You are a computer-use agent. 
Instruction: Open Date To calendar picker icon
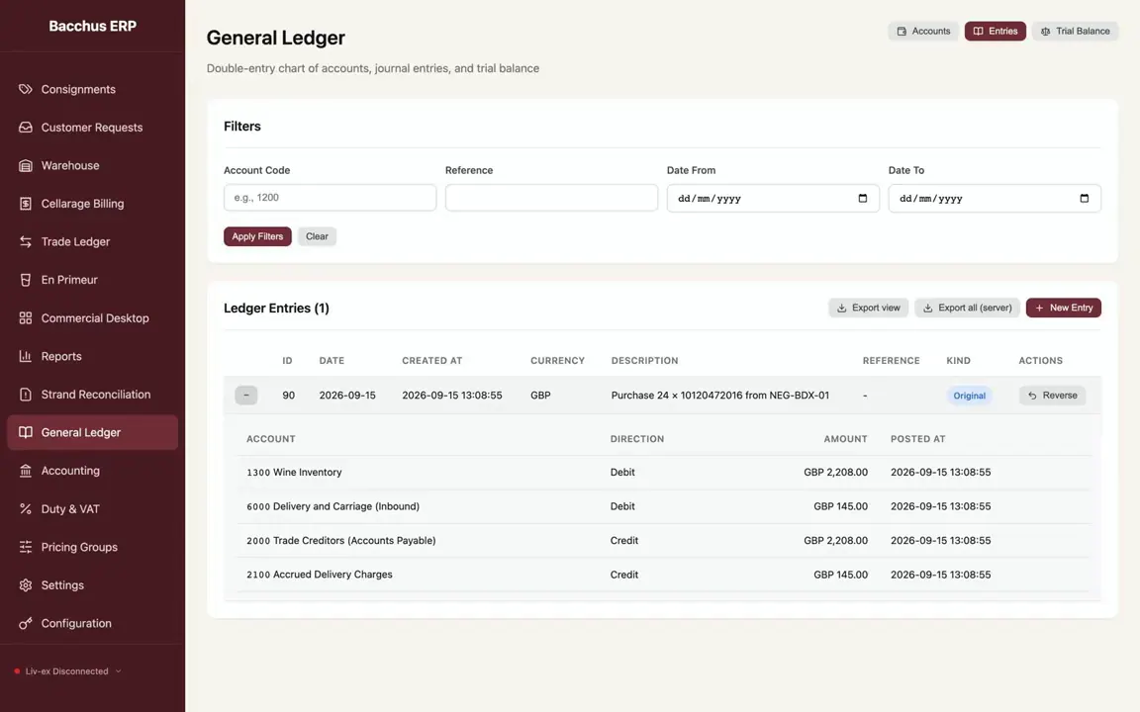coord(1084,199)
